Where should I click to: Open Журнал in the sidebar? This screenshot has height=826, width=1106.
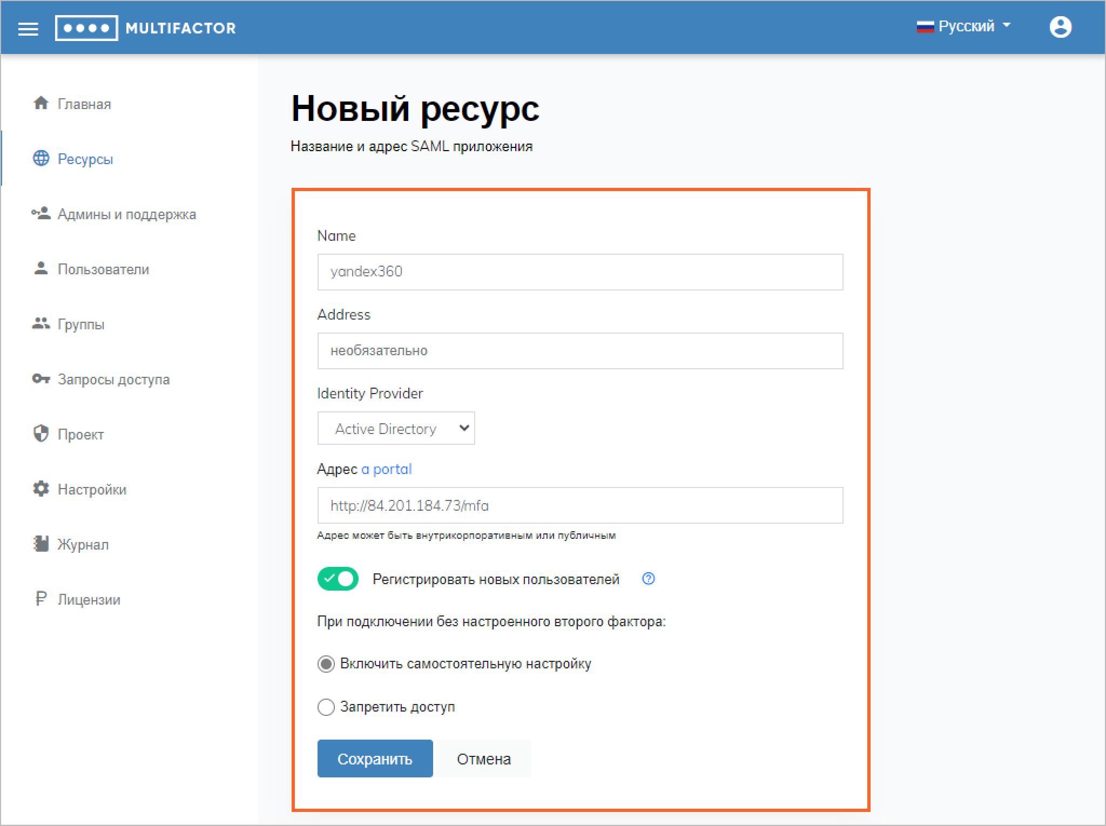(x=83, y=545)
